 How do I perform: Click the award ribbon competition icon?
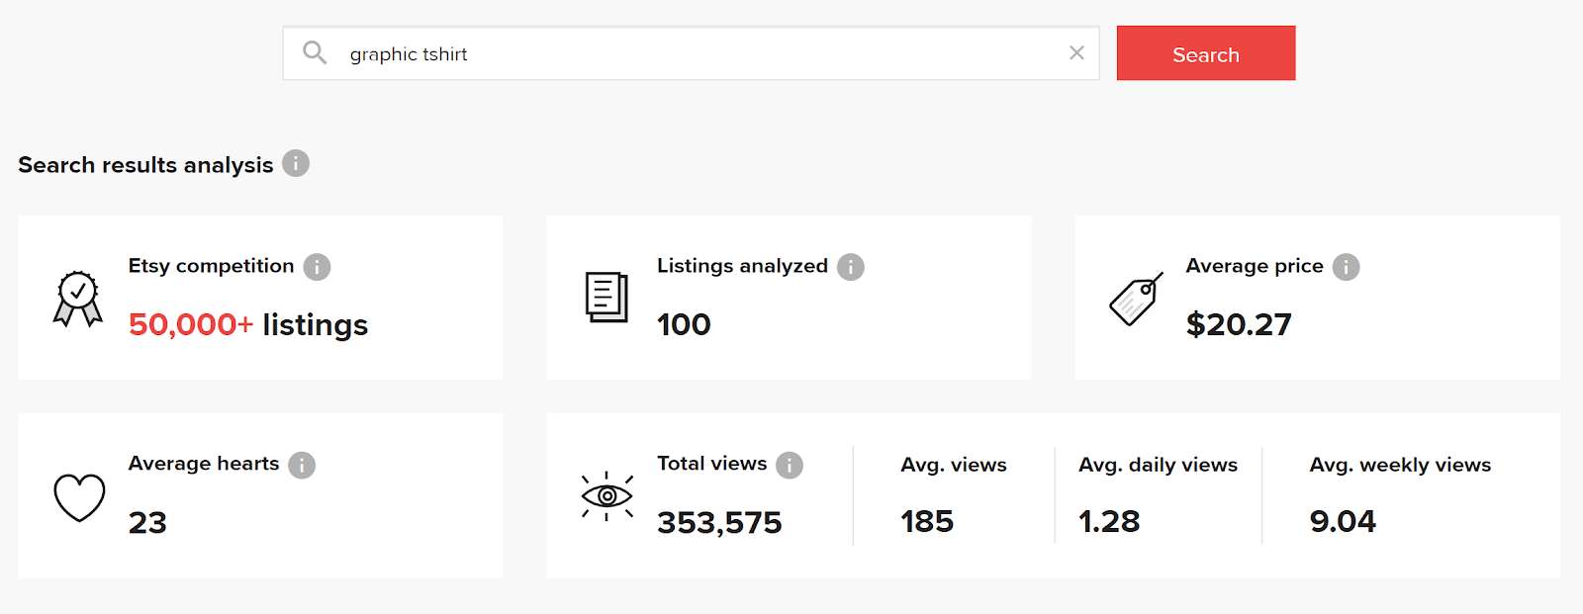[x=78, y=299]
